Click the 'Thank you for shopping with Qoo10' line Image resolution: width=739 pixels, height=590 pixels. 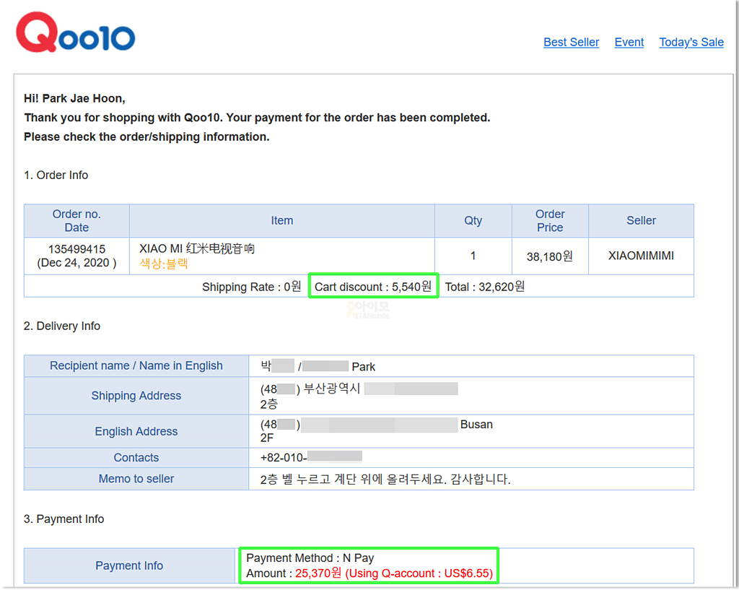(258, 118)
